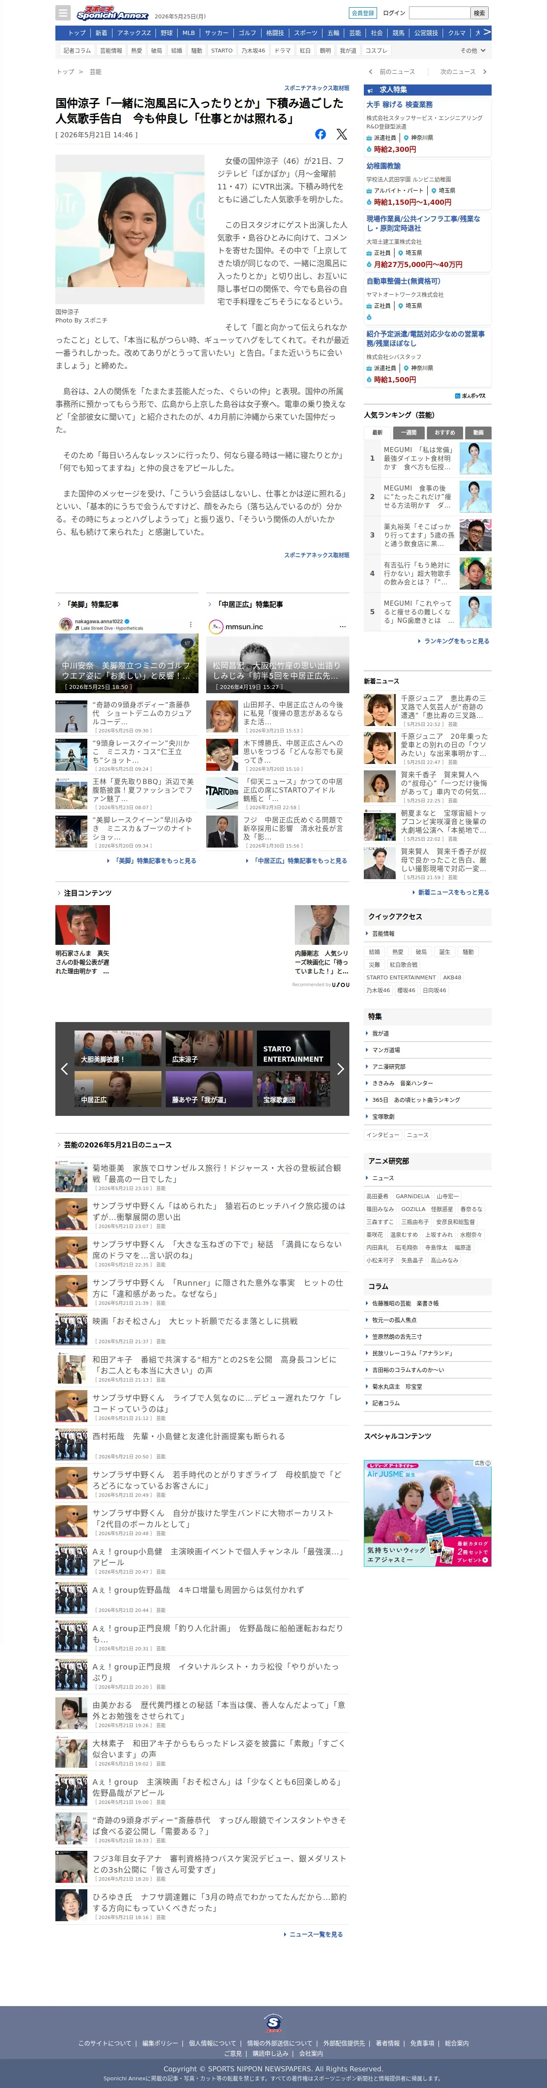The width and height of the screenshot is (547, 2088).
Task: Open the ゴルフ nav menu item
Action: 248,33
